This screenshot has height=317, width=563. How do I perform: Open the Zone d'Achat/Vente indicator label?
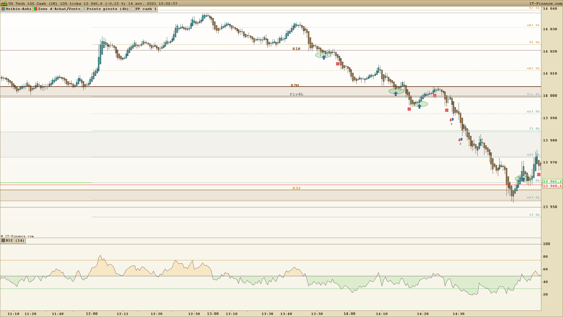coord(59,9)
